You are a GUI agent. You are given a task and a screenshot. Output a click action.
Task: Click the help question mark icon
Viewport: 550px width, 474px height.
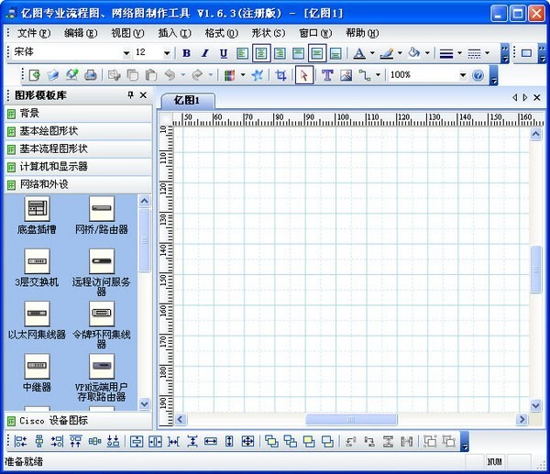(x=478, y=75)
